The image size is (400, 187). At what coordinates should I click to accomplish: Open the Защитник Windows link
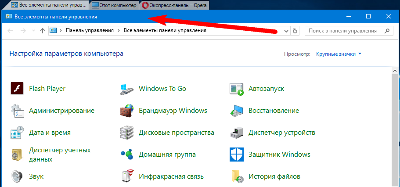point(279,155)
